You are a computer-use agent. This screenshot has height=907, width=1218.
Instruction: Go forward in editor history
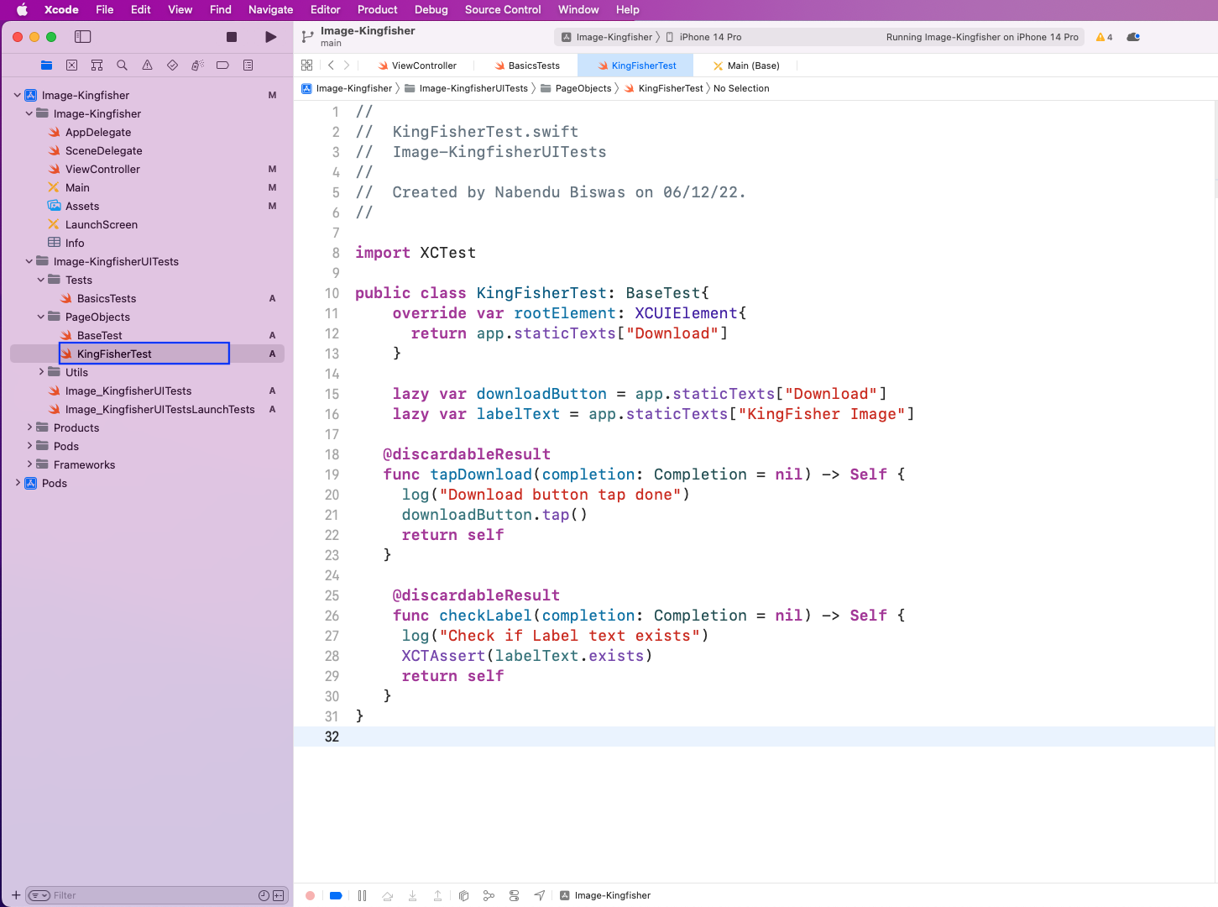(347, 66)
